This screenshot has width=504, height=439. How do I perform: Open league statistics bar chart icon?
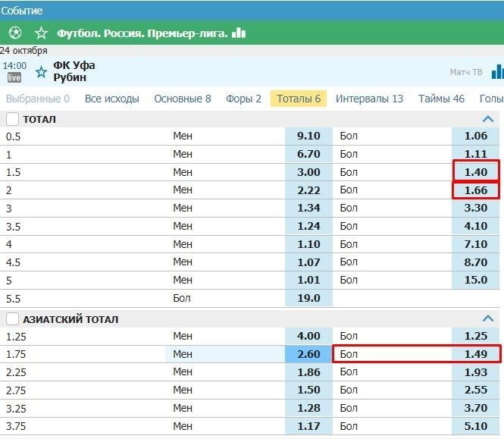(x=239, y=33)
